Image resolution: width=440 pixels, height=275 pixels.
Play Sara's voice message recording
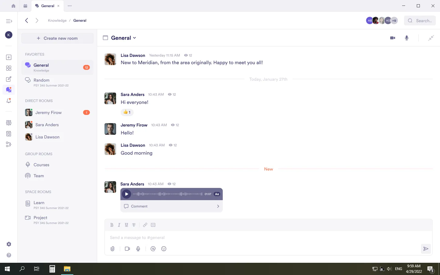[127, 194]
